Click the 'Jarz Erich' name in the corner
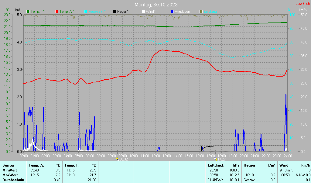 (x=303, y=4)
